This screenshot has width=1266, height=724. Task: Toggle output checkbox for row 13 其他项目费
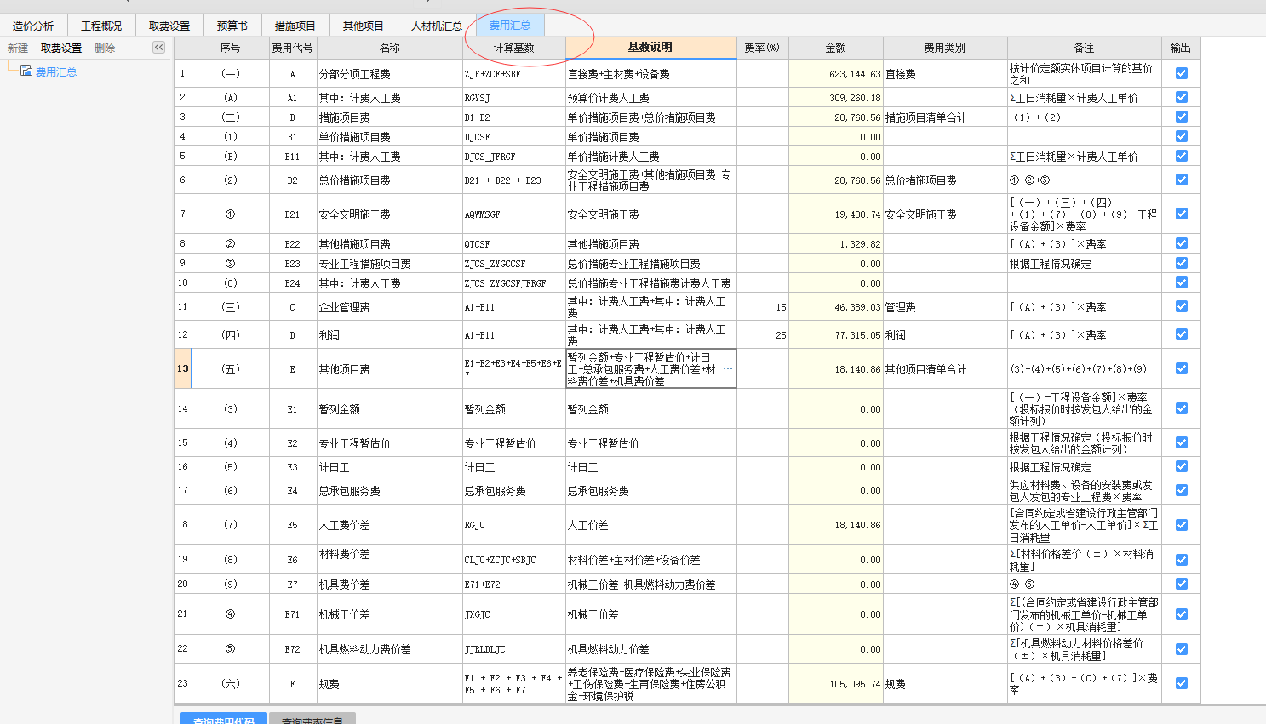[1181, 368]
